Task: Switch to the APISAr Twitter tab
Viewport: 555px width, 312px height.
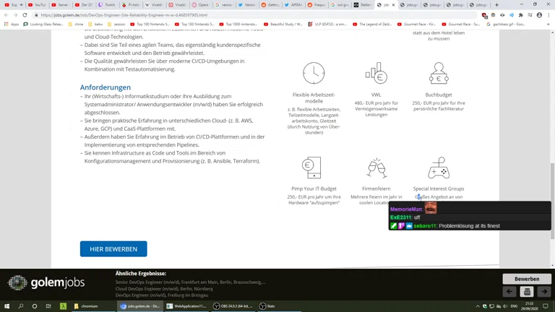Action: point(293,5)
